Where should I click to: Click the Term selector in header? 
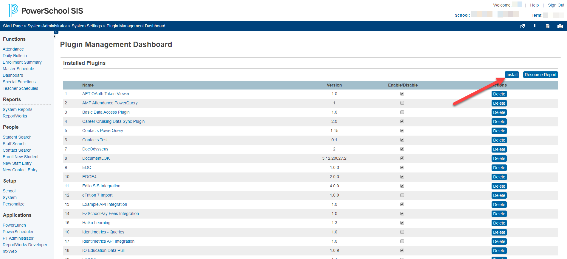[547, 15]
